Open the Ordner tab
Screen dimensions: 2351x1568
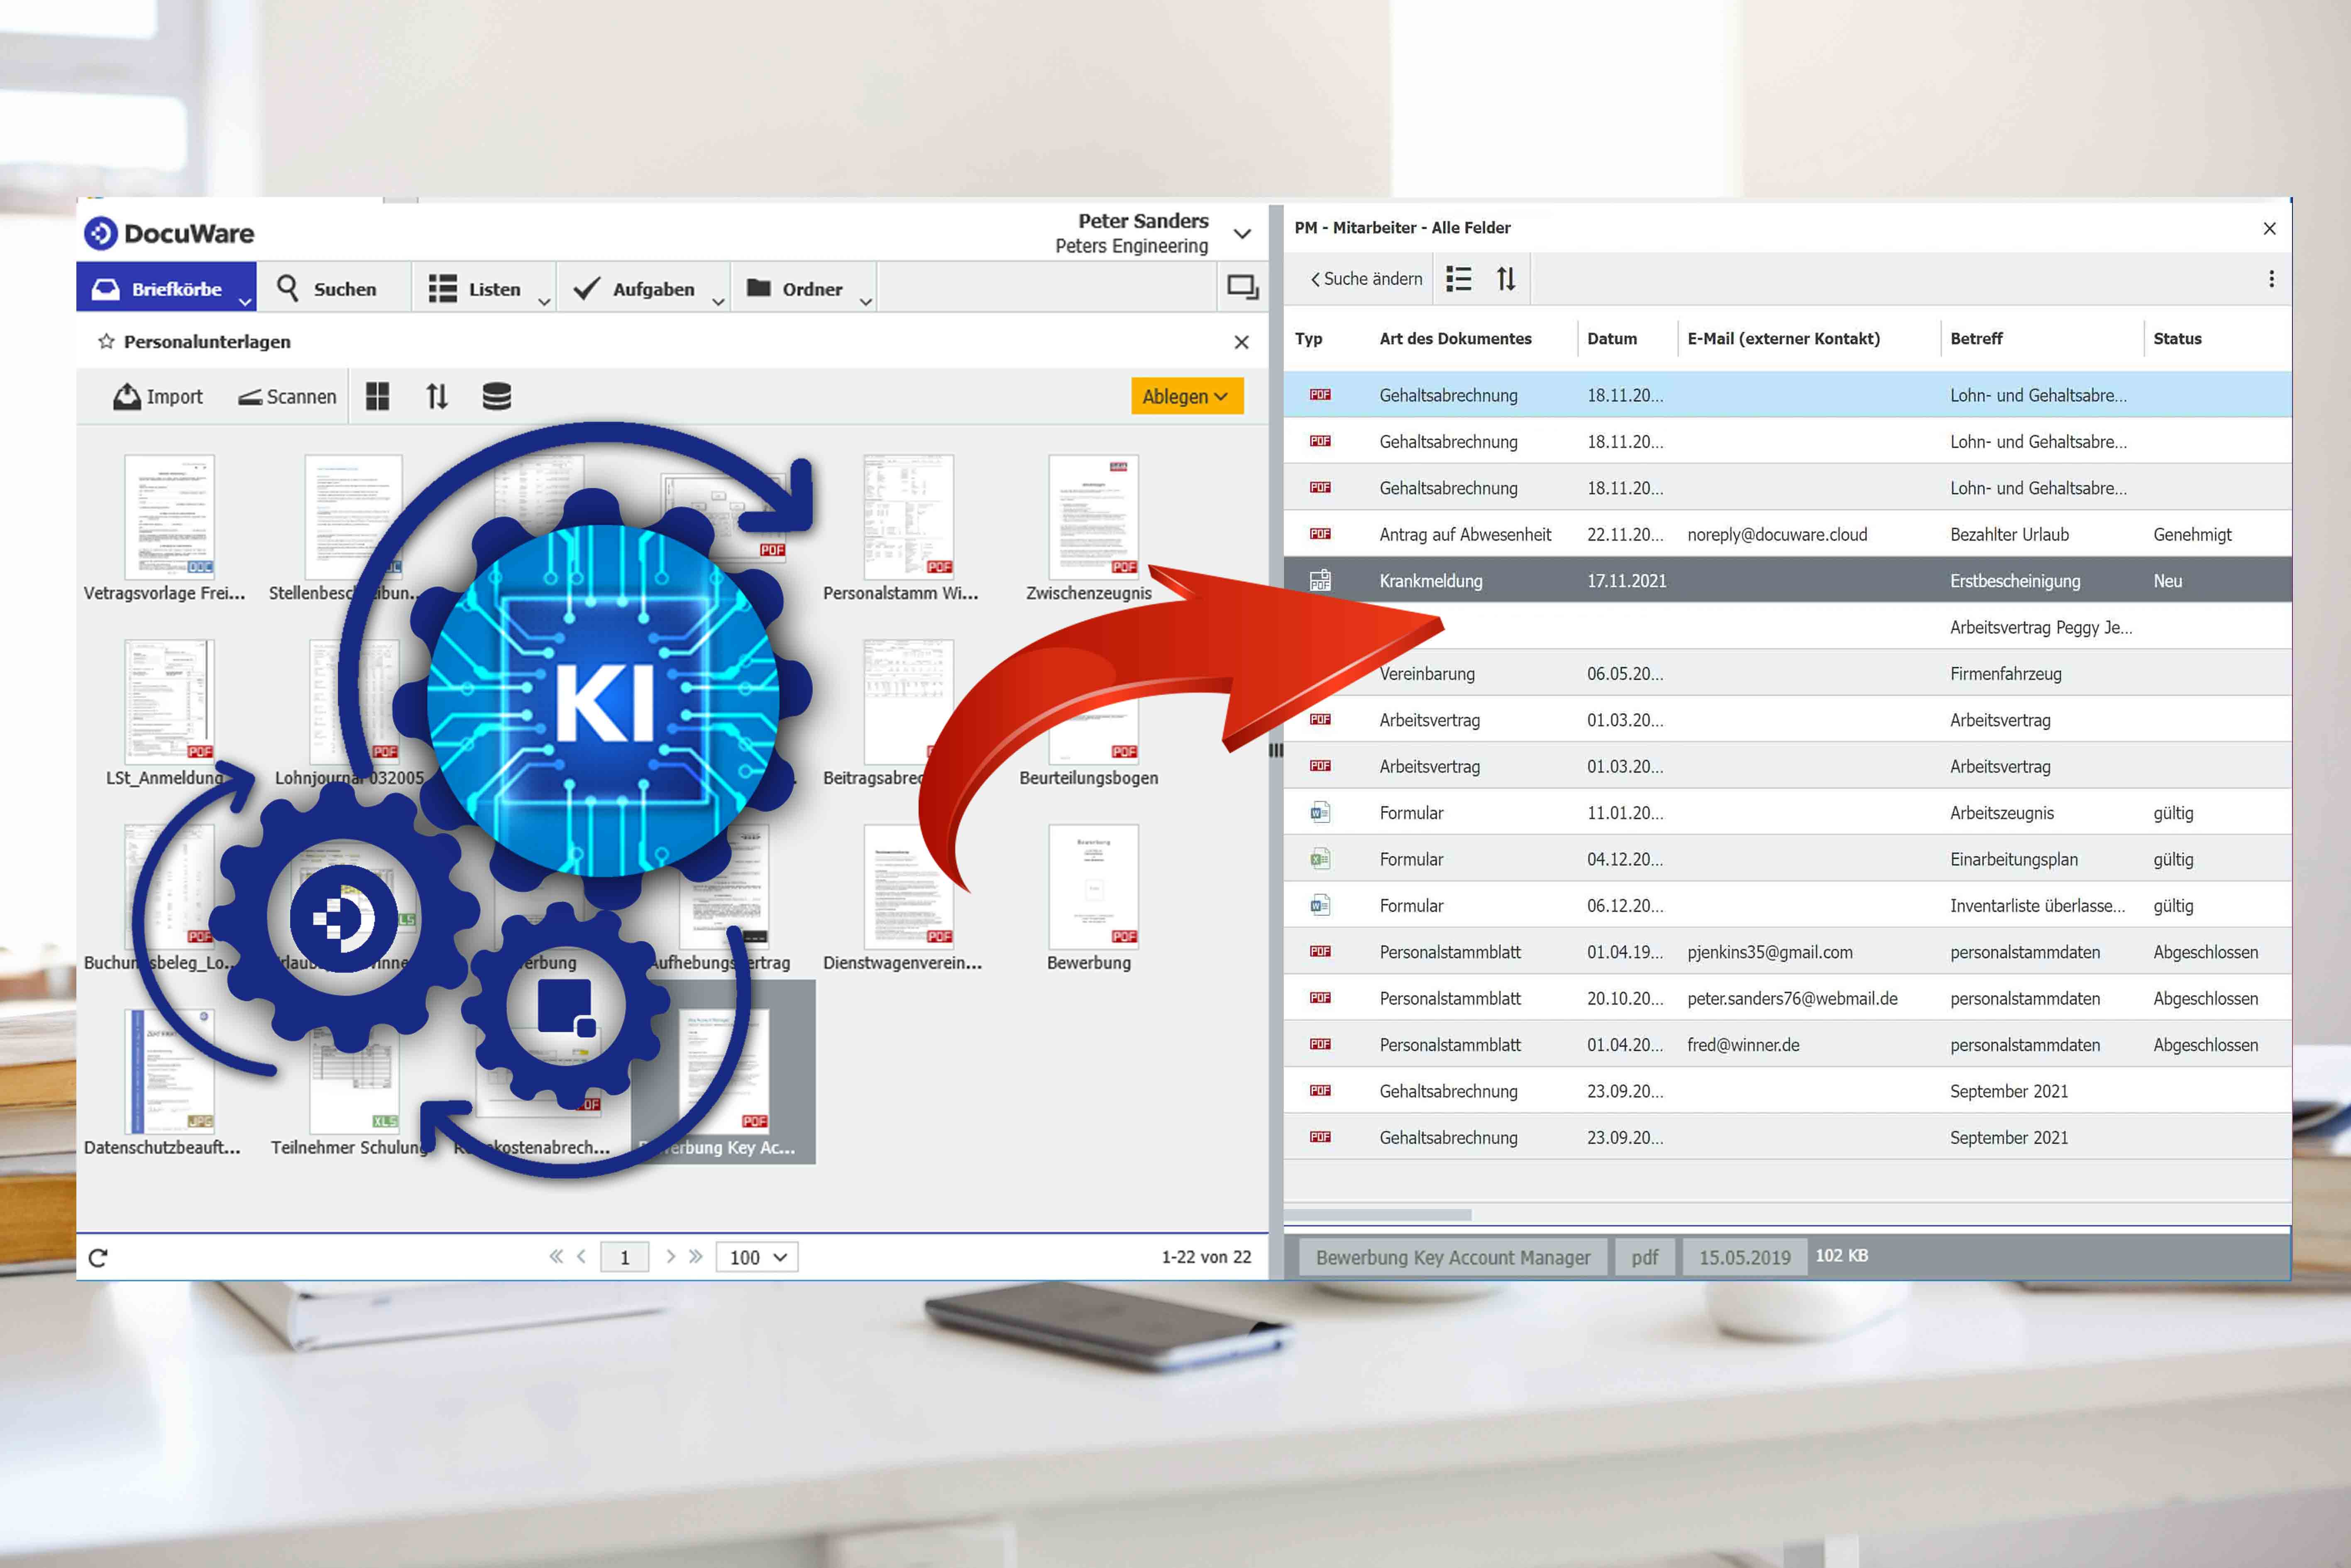click(803, 288)
